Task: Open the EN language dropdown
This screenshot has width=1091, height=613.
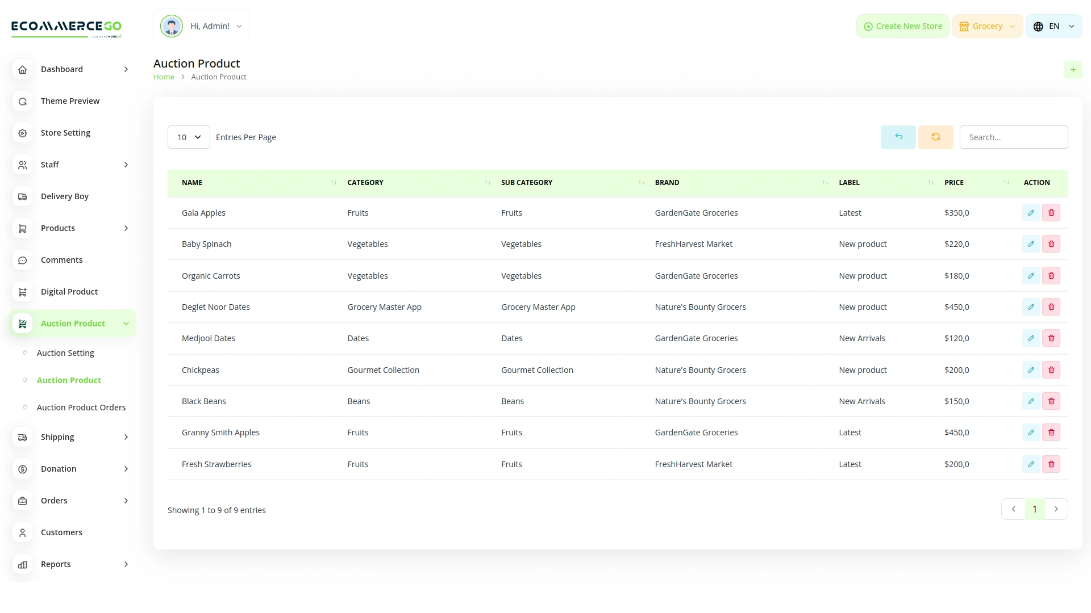Action: pyautogui.click(x=1053, y=26)
